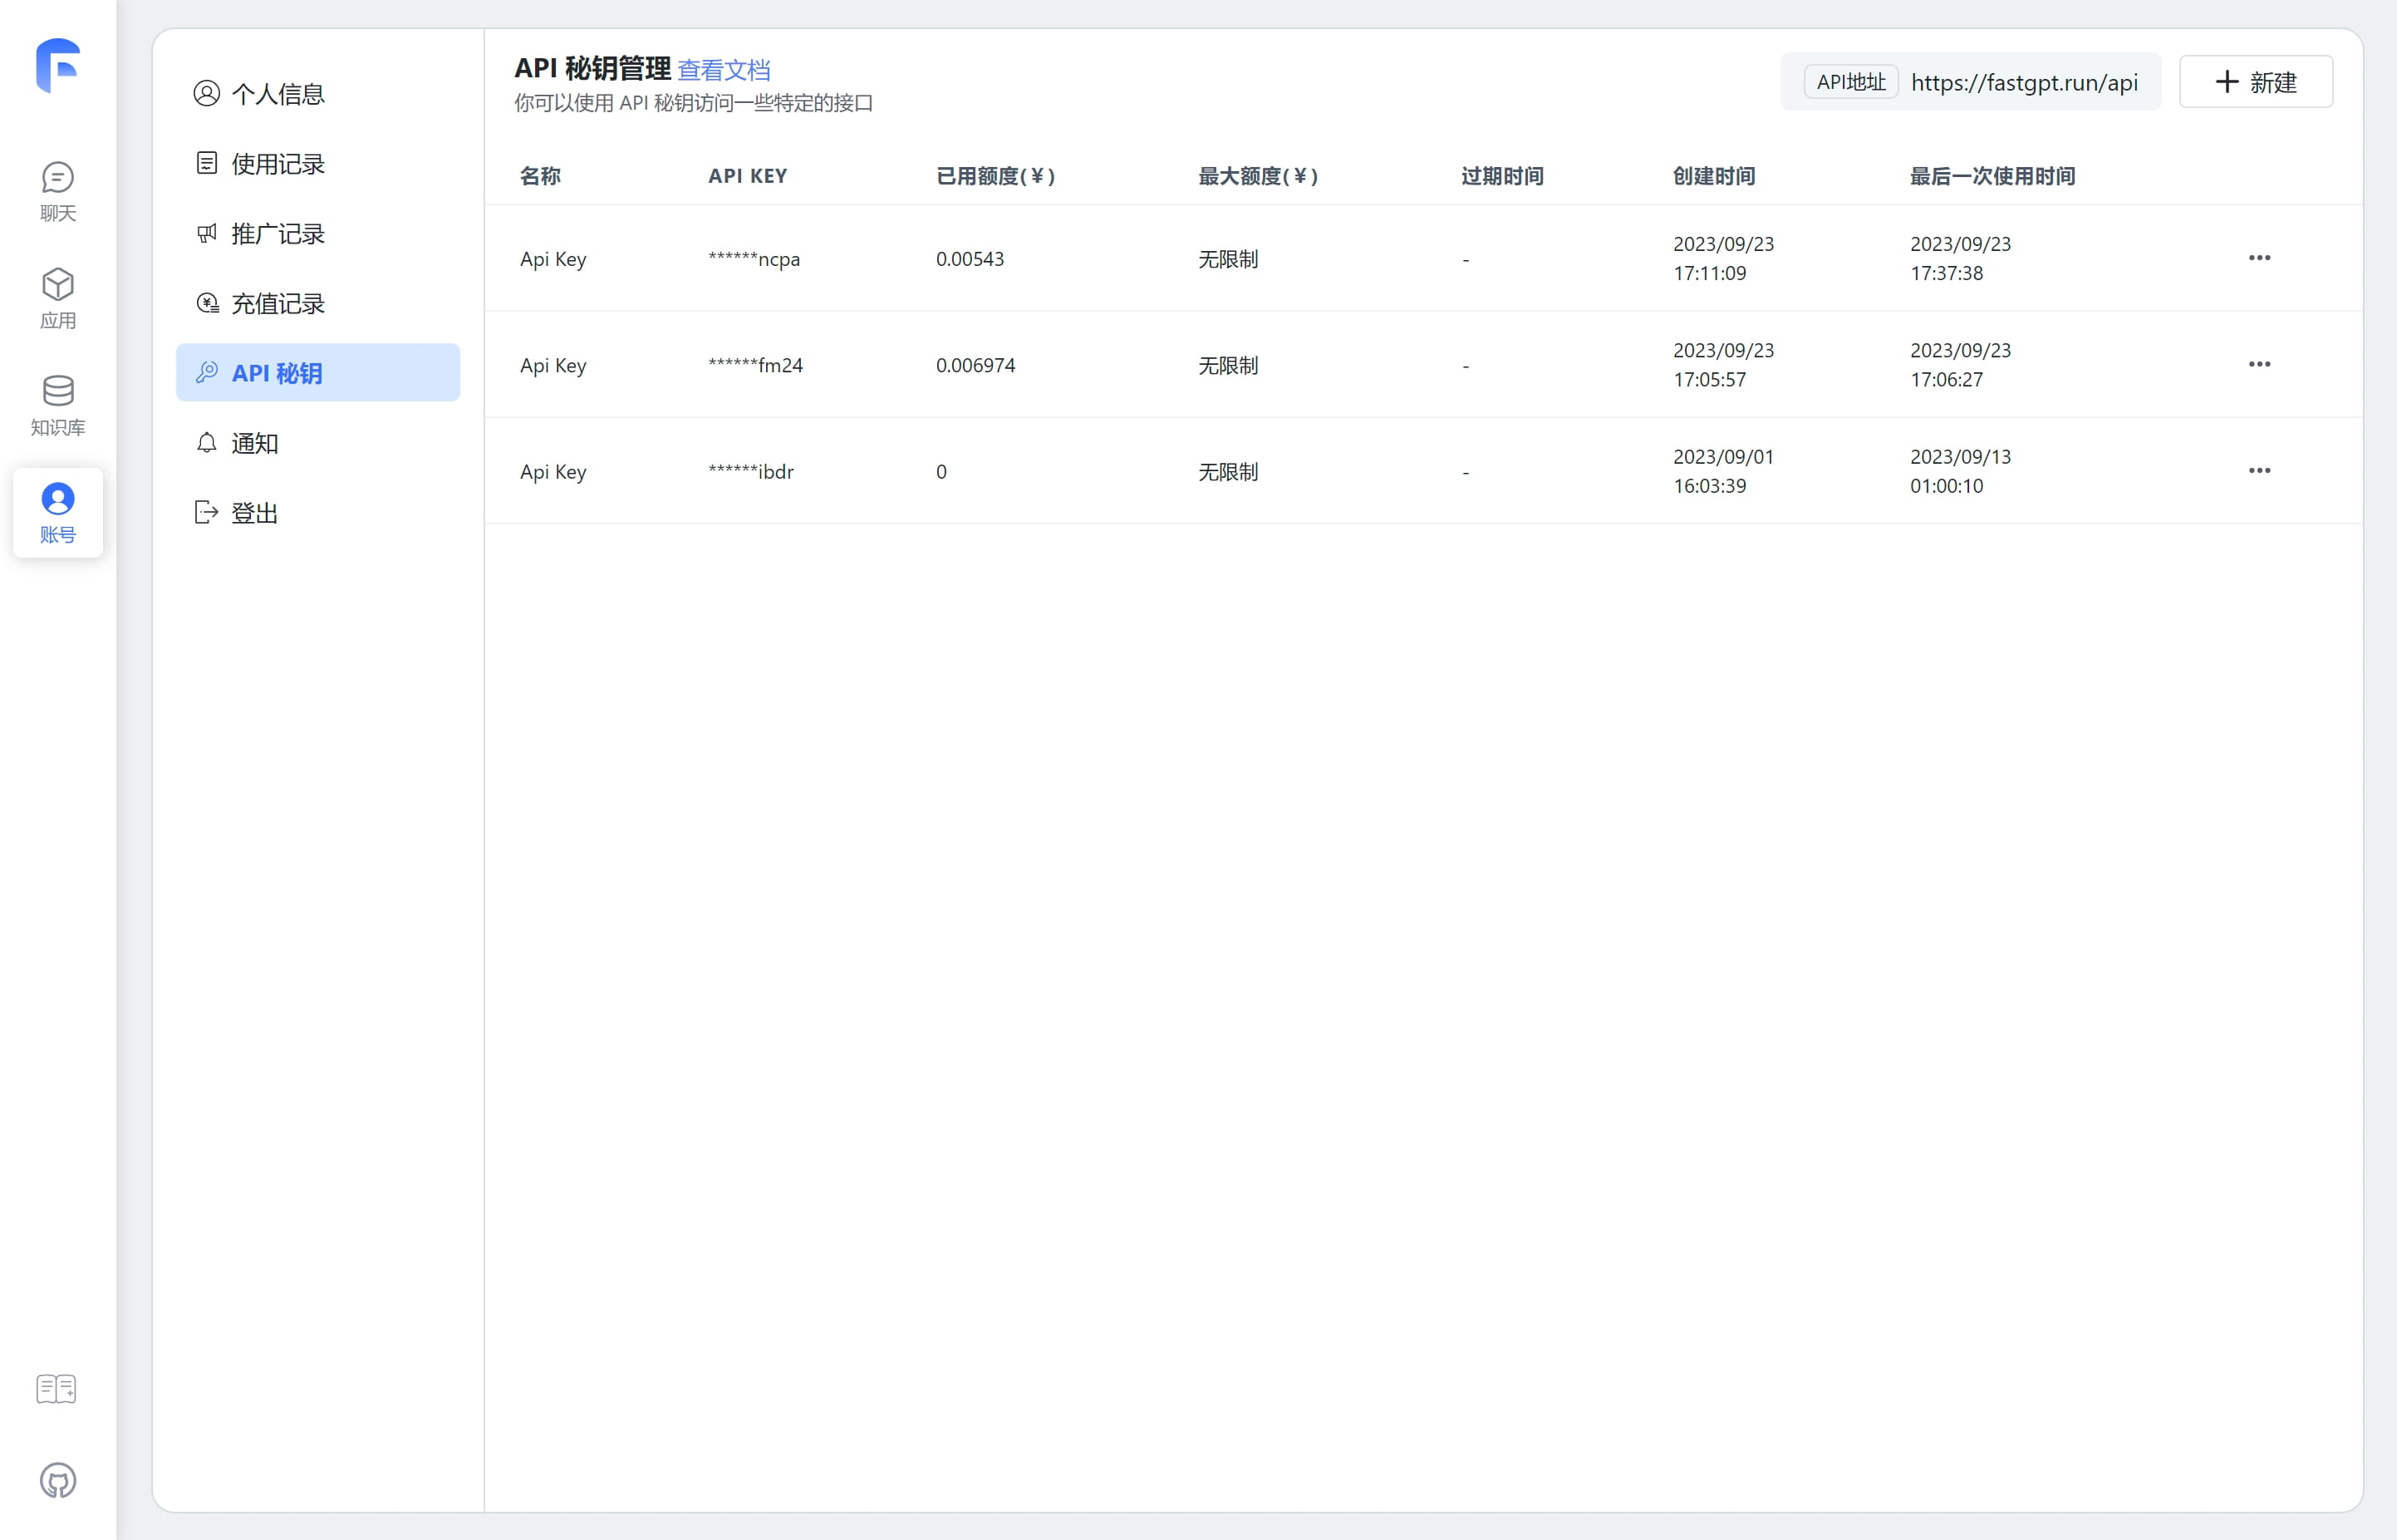Image resolution: width=2397 pixels, height=1540 pixels.
Task: Open the actions menu for key ******ncpa
Action: tap(2259, 257)
